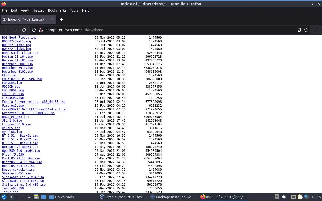322x201 pixels.
Task: Download Pop!_OS_21.10_x64.iso
Action: (21, 158)
